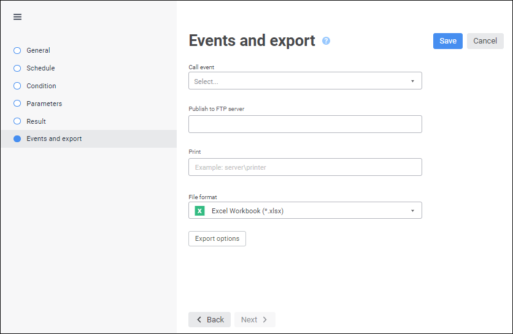513x334 pixels.
Task: Click the Excel icon in File format
Action: tap(199, 211)
